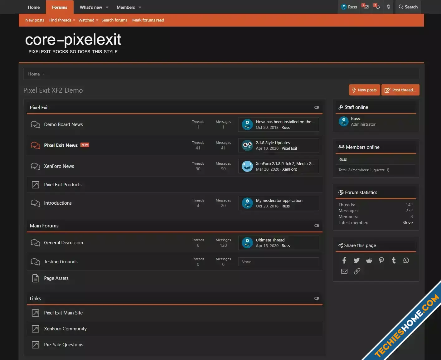
Task: Click XenForo News forum icon
Action: tap(35, 166)
